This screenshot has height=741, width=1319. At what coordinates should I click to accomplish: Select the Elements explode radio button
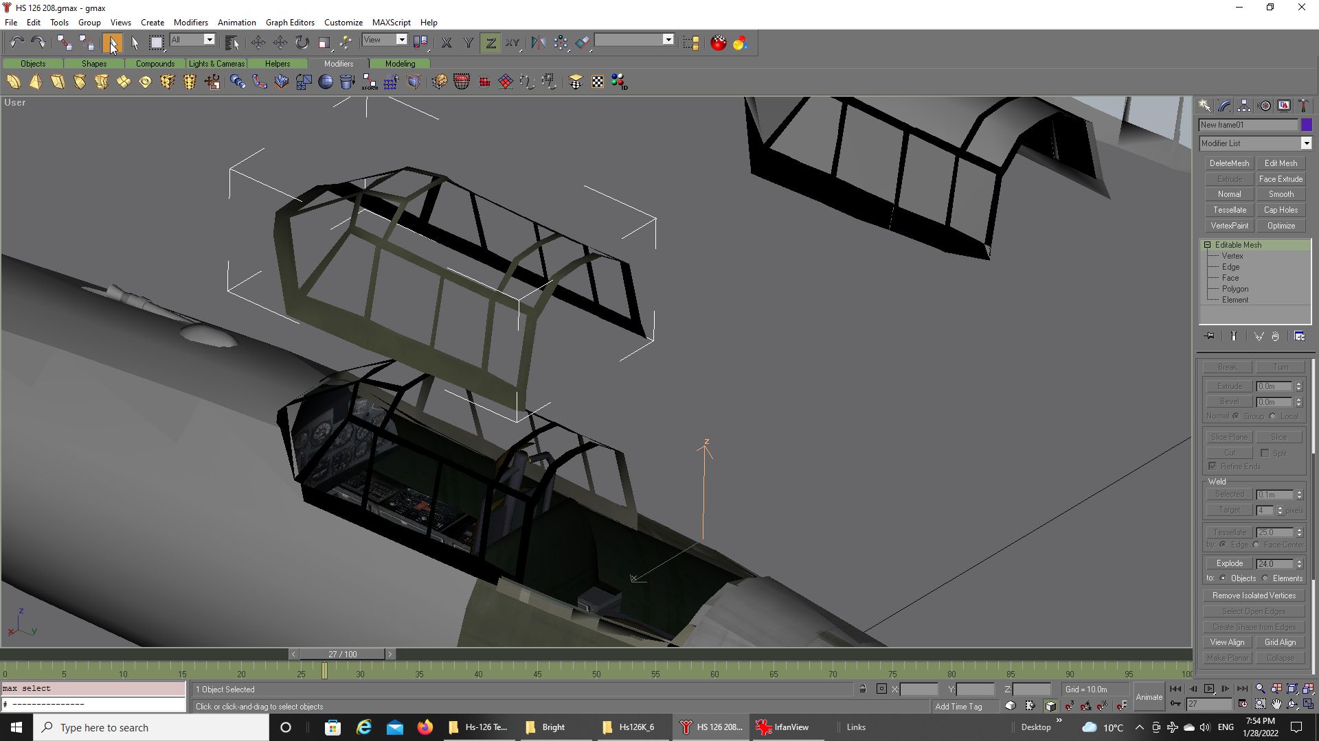coord(1265,578)
